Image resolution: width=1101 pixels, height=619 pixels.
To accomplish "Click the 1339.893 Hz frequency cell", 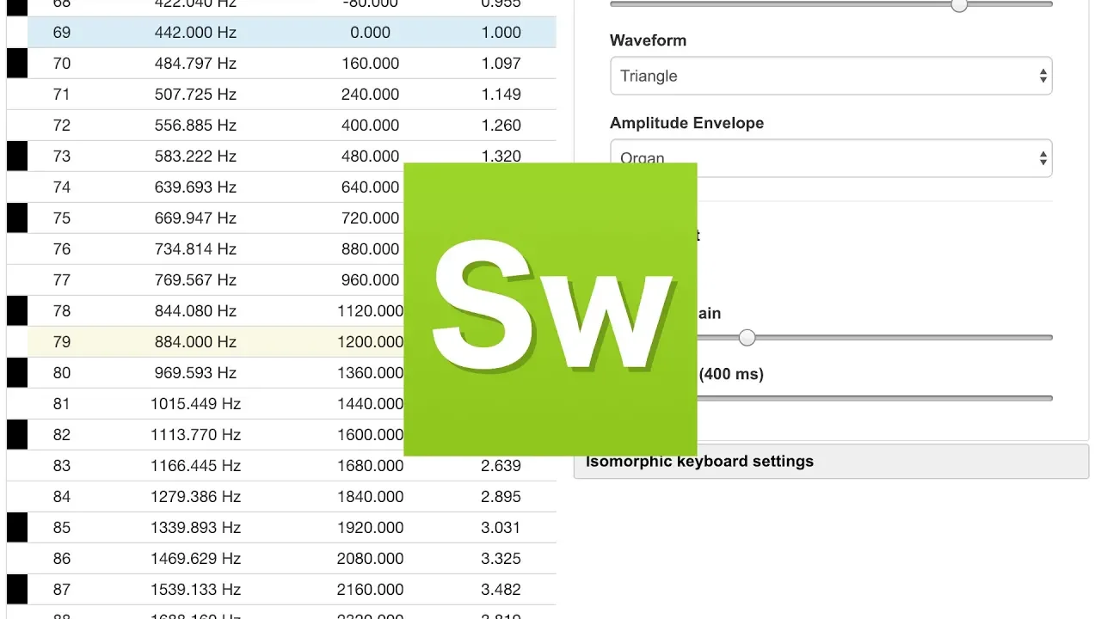I will click(195, 528).
